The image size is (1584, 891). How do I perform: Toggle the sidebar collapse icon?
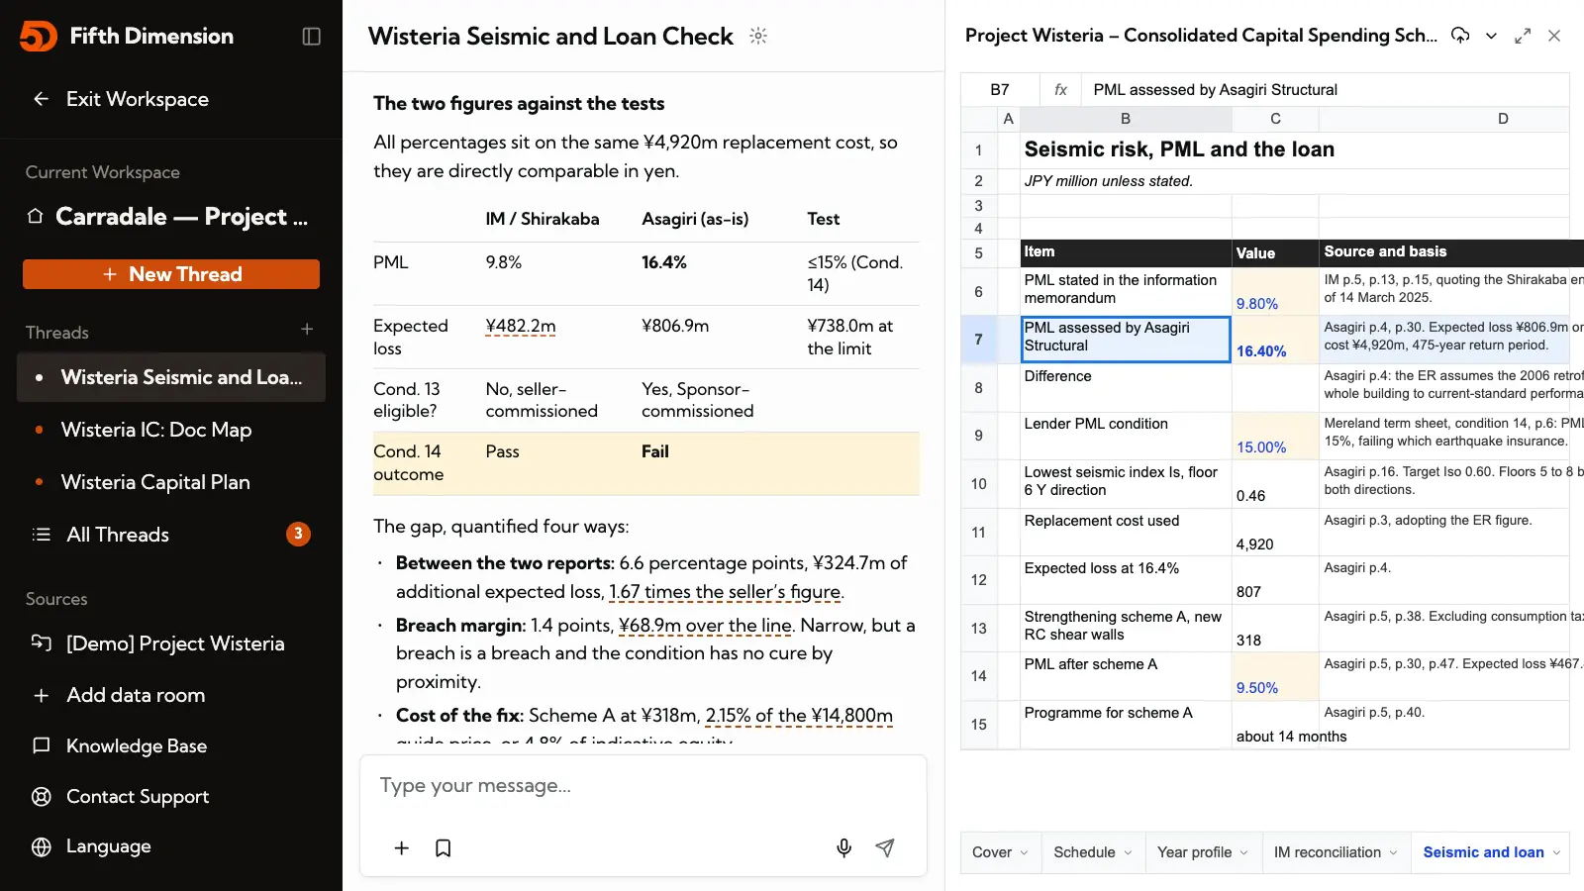pos(311,37)
